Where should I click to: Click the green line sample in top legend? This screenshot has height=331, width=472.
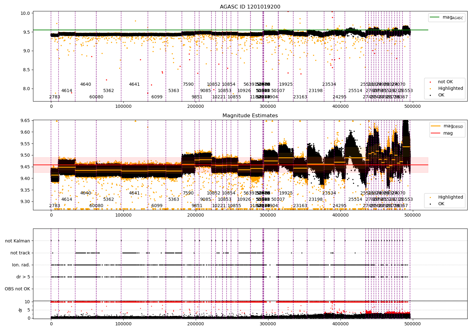pyautogui.click(x=435, y=17)
